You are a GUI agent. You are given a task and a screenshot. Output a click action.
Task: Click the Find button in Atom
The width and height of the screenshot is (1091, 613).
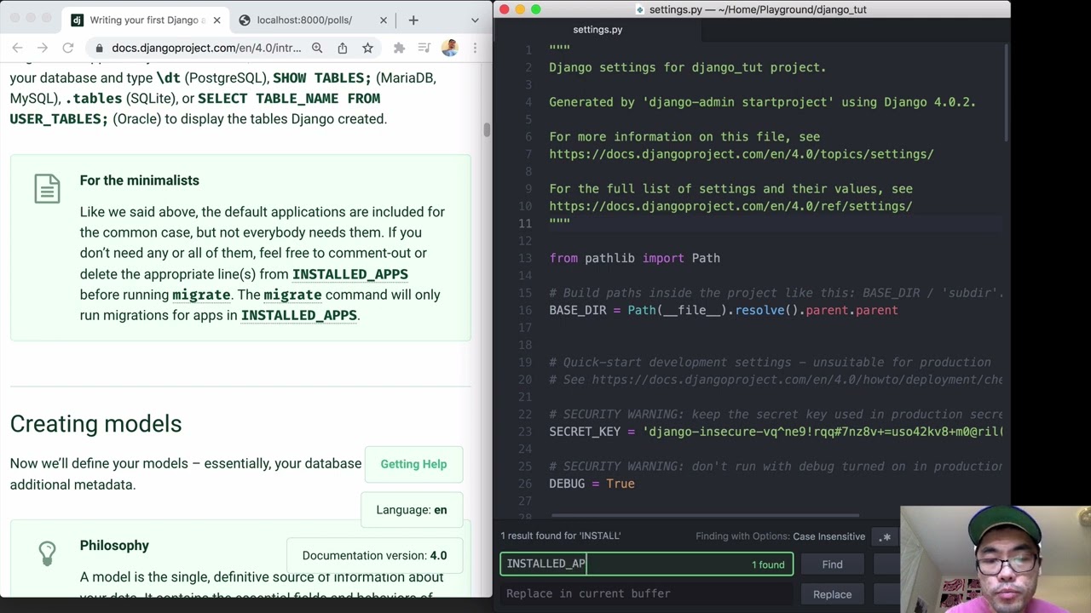tap(832, 564)
